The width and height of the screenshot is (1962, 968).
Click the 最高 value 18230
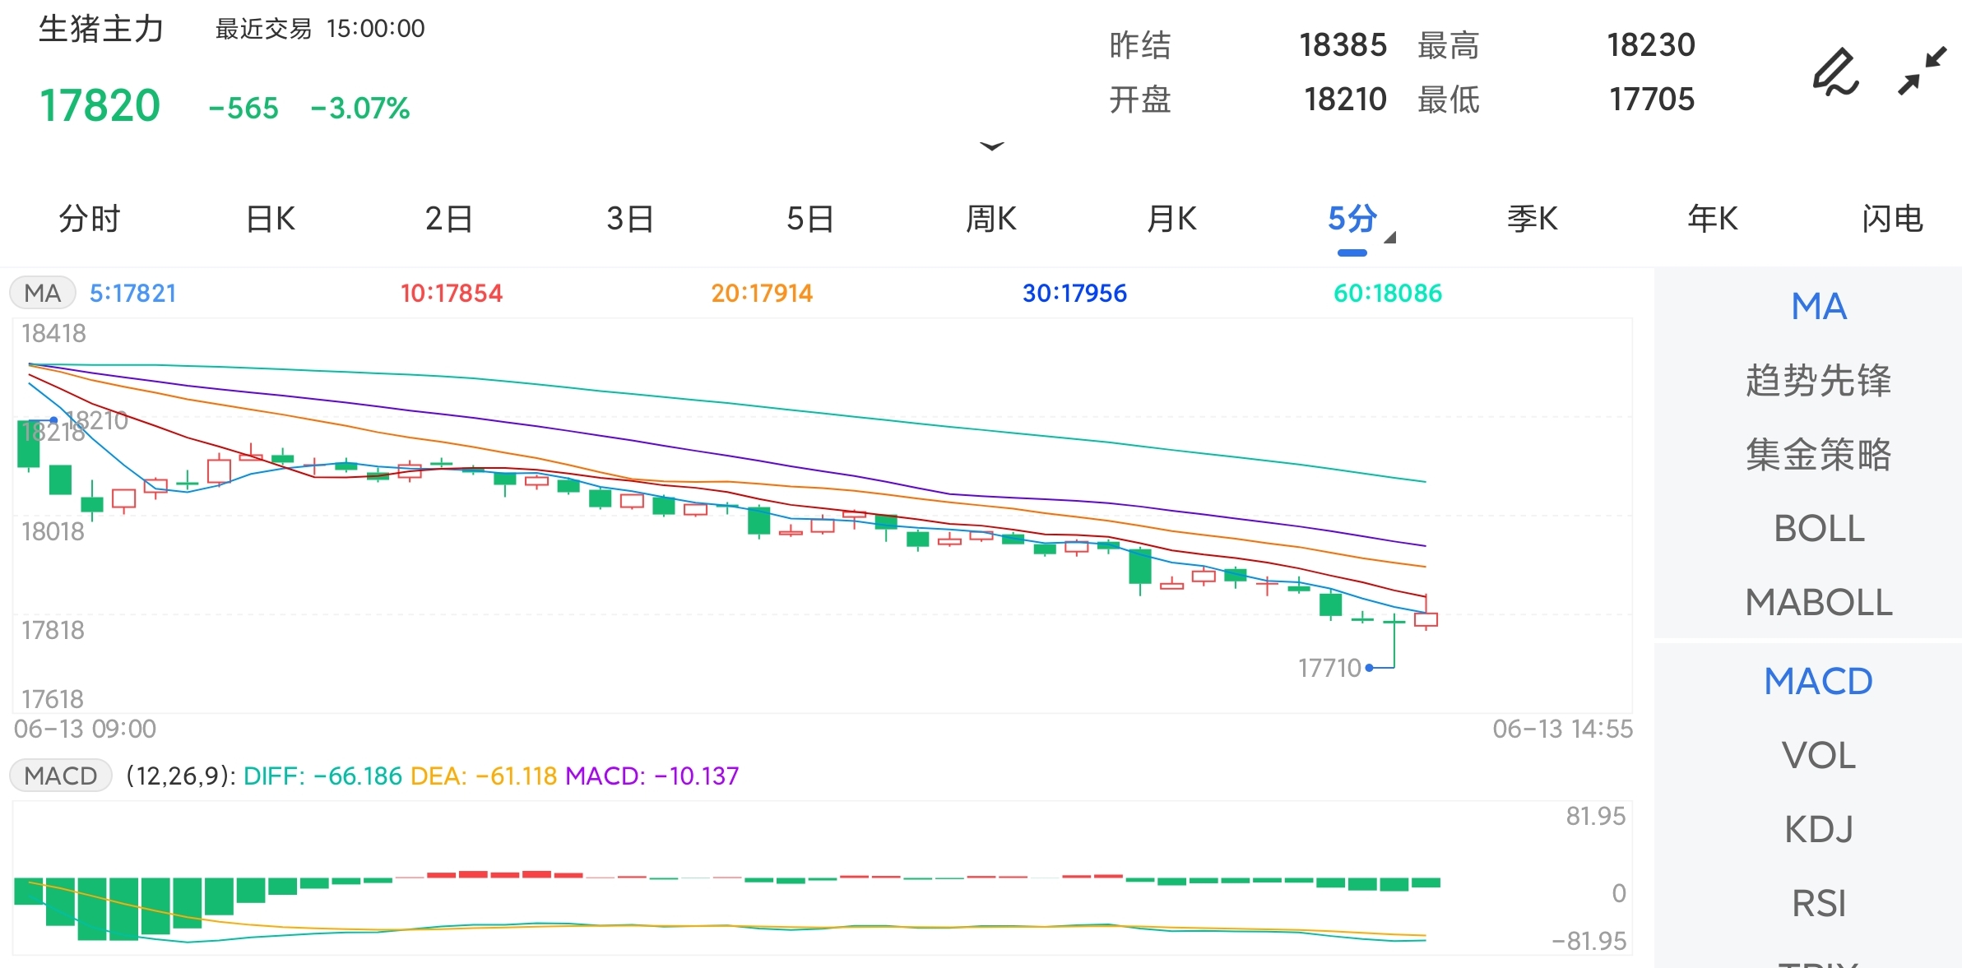tap(1652, 44)
